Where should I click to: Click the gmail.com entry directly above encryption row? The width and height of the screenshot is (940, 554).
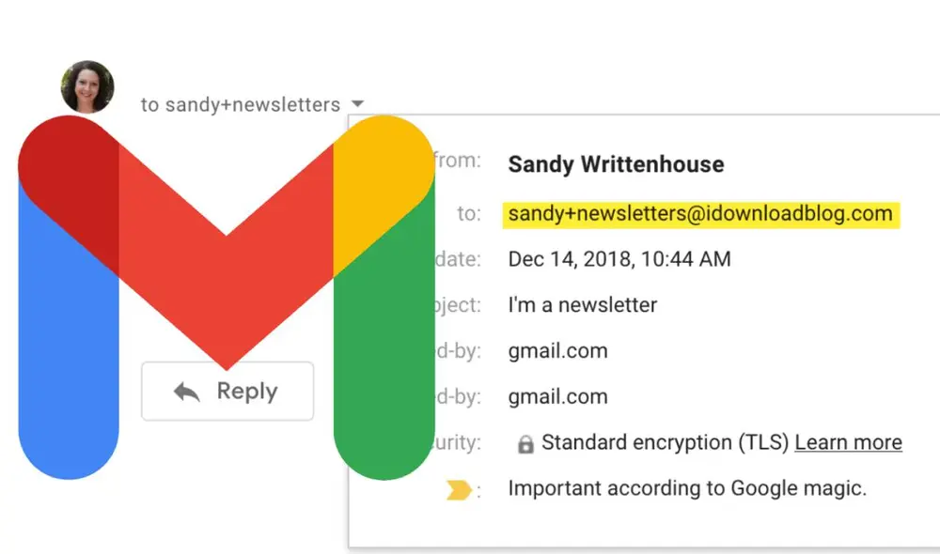pyautogui.click(x=557, y=396)
